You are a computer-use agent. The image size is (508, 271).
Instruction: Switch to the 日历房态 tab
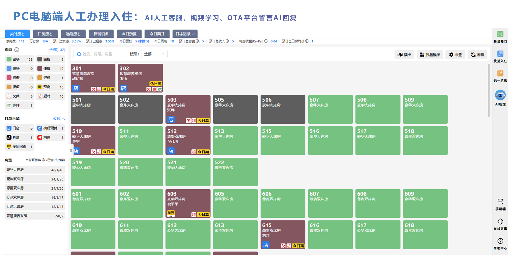[45, 34]
